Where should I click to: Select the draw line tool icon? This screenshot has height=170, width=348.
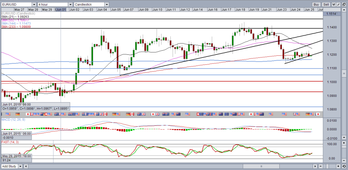[x=338, y=4]
